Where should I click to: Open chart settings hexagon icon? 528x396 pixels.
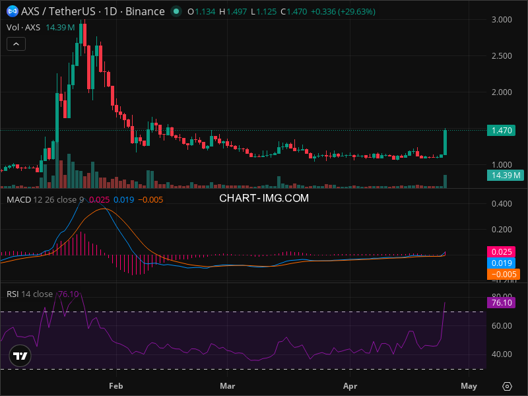[507, 386]
